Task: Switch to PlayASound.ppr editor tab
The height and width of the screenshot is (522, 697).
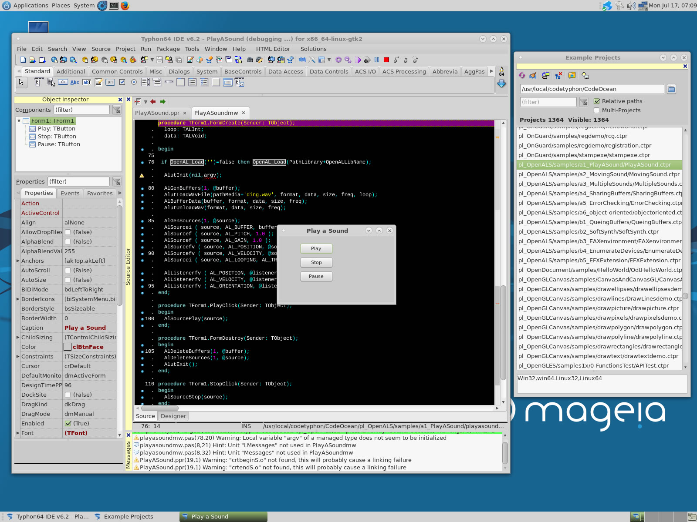Action: point(157,113)
